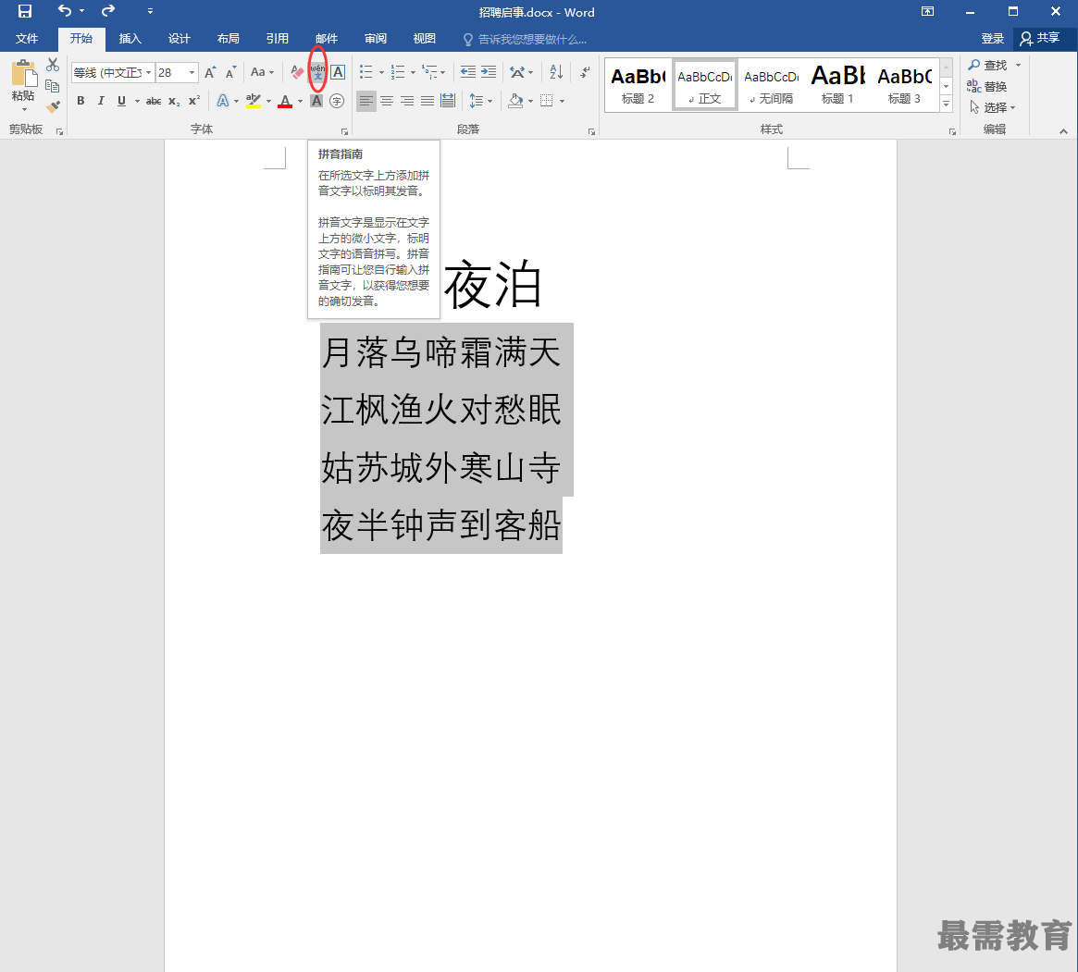
Task: Decrease the paragraph indent
Action: (x=467, y=72)
